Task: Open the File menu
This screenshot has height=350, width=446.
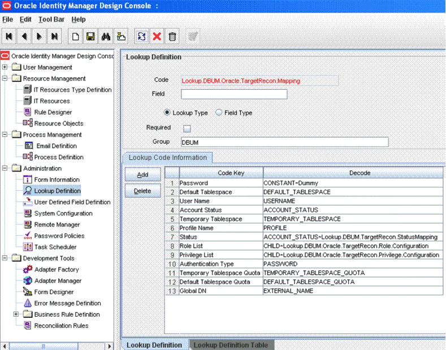Action: tap(8, 19)
